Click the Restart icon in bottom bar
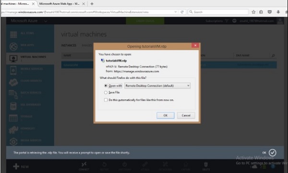The width and height of the screenshot is (288, 173). click(104, 164)
